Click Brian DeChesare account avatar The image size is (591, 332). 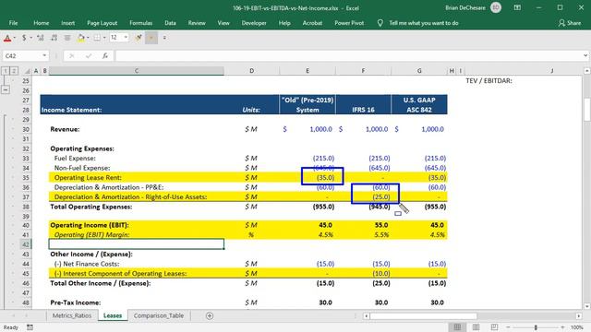point(496,7)
